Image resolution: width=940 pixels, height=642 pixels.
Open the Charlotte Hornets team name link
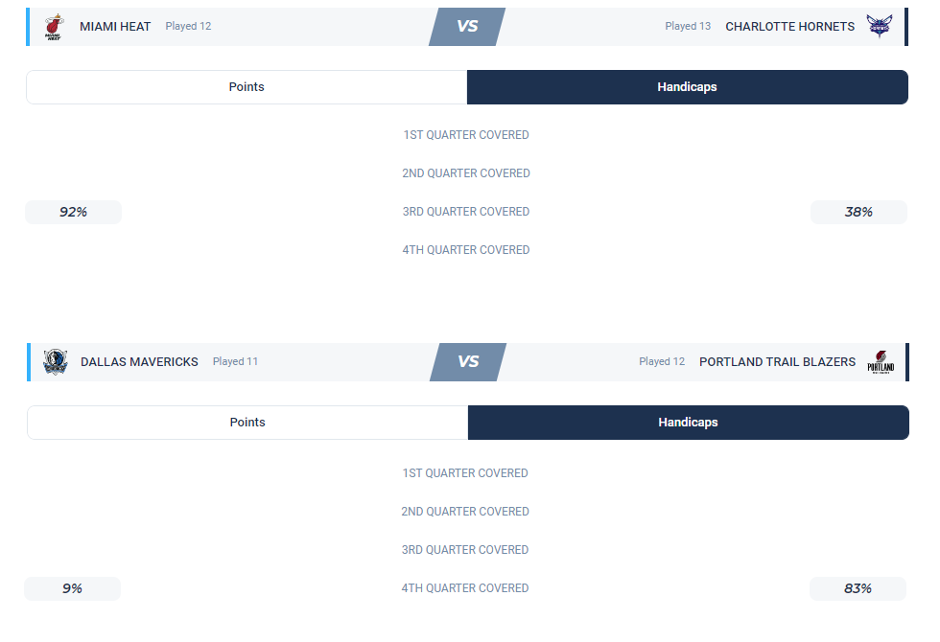[789, 27]
